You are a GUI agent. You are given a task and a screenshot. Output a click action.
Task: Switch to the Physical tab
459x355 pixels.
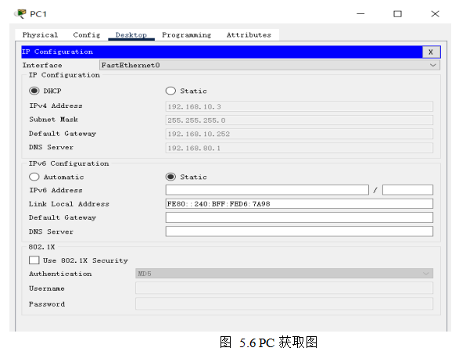click(40, 35)
